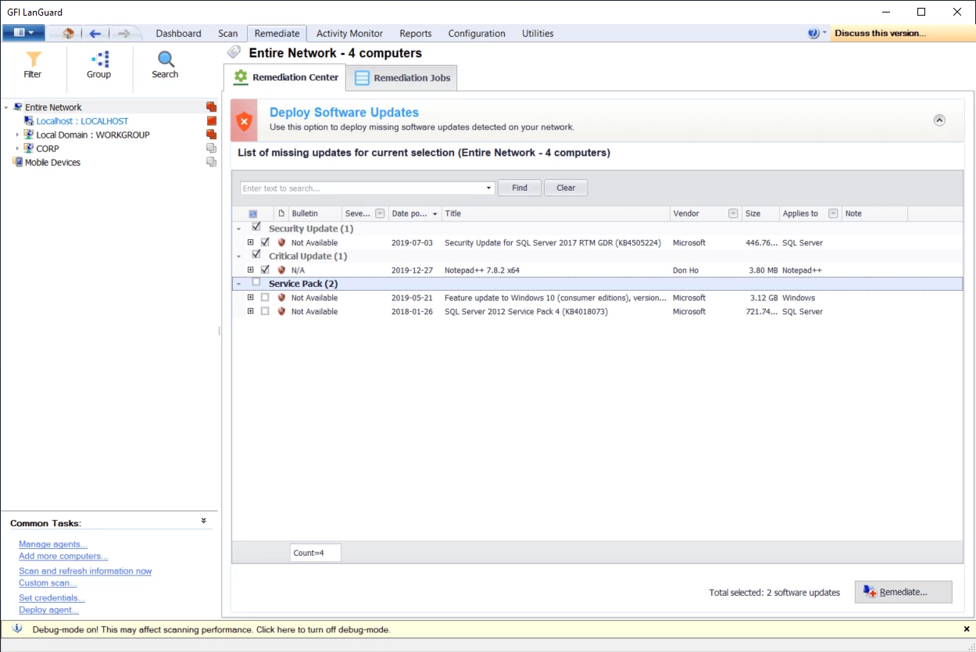Uncheck the Security Update group checkbox
This screenshot has height=652, width=976.
[x=256, y=226]
